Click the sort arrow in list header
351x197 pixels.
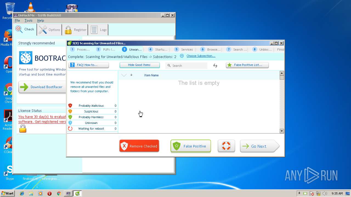[x=131, y=75]
